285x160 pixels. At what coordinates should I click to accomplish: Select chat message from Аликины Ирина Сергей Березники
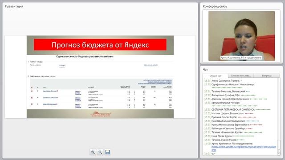point(236,99)
